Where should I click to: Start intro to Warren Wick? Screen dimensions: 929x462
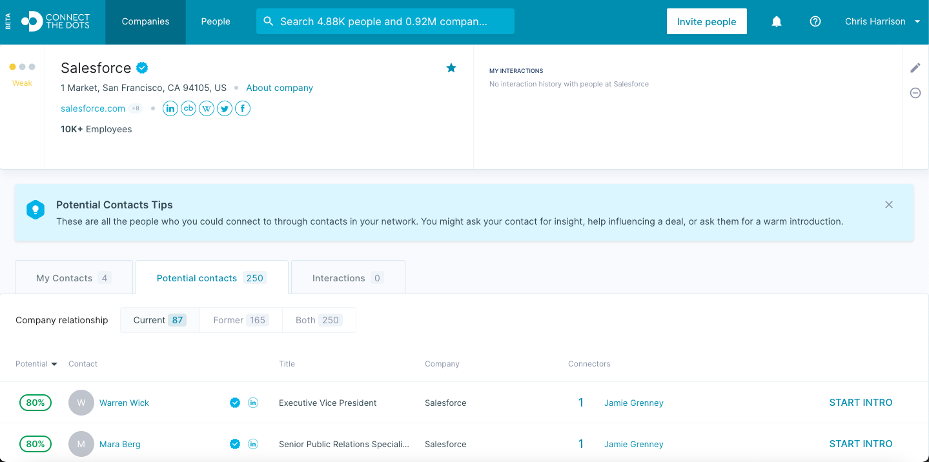(x=861, y=403)
